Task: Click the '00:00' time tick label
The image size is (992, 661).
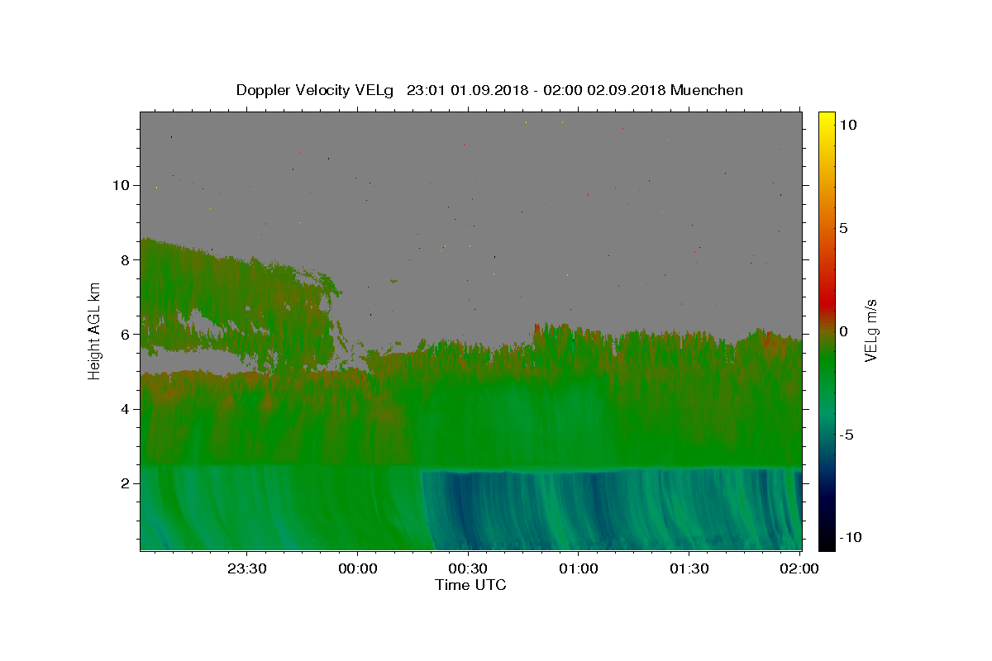Action: point(358,568)
